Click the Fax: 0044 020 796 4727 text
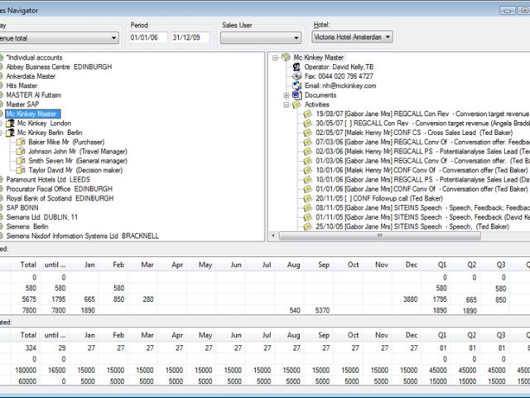Screen dimensions: 530x398 tap(339, 76)
